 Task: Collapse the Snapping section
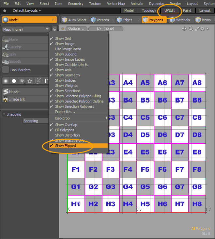pyautogui.click(x=4, y=114)
